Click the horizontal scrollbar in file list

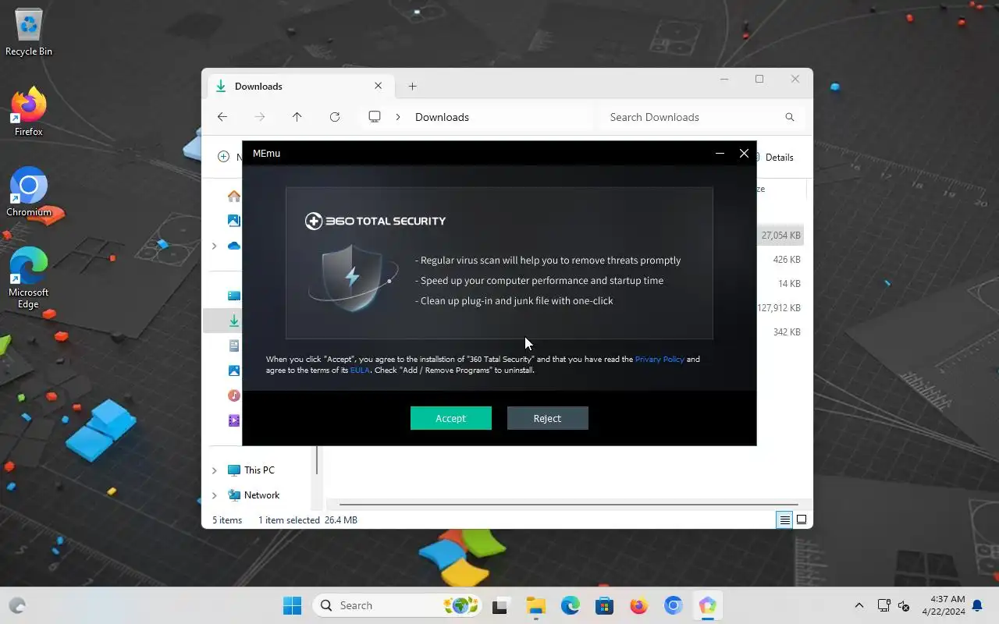[568, 505]
